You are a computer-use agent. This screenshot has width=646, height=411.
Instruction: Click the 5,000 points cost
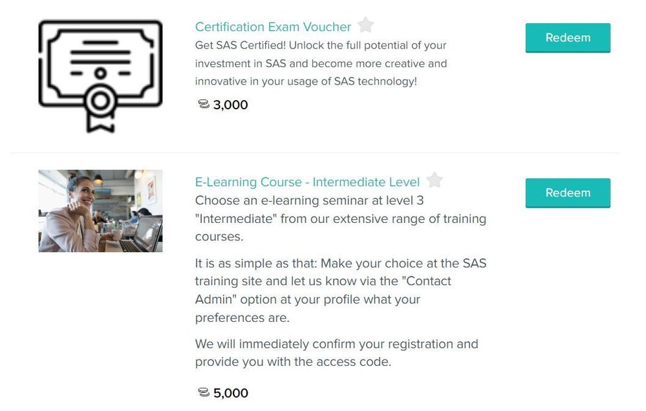pos(231,393)
